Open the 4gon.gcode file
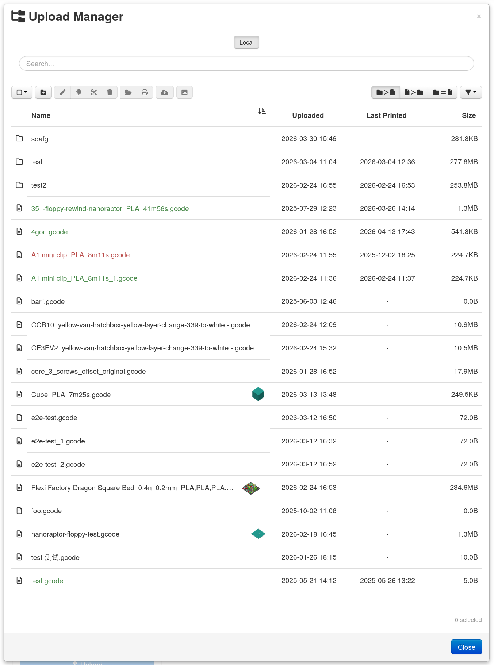494x665 pixels. coord(49,232)
